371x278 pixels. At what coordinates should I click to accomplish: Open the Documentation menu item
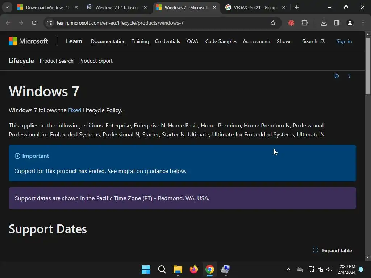108,41
